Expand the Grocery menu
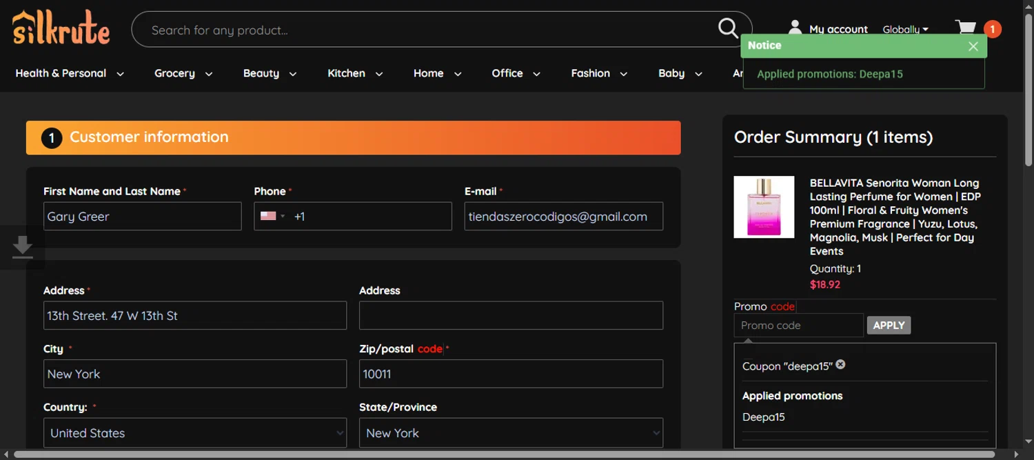The width and height of the screenshot is (1034, 460). click(183, 73)
